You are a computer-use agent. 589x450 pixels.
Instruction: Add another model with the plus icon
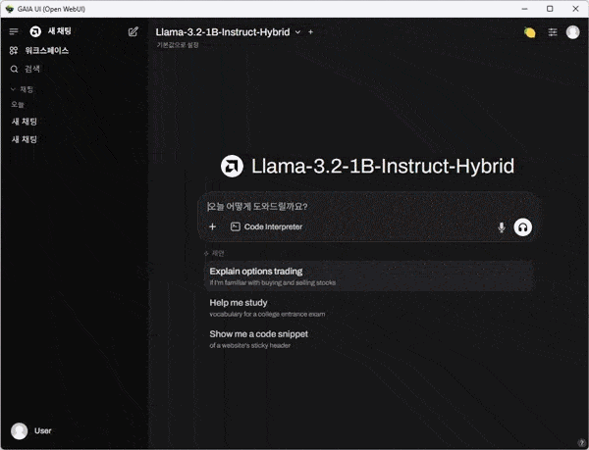tap(310, 32)
